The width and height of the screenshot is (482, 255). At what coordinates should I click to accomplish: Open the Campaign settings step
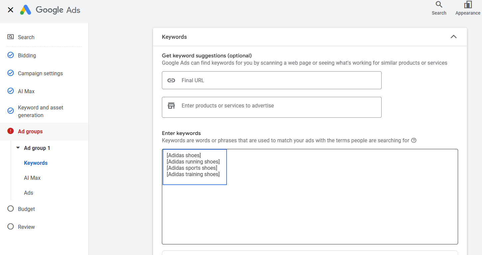click(40, 73)
